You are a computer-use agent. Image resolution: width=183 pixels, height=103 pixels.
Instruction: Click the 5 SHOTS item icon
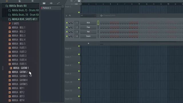click(x=9, y=23)
